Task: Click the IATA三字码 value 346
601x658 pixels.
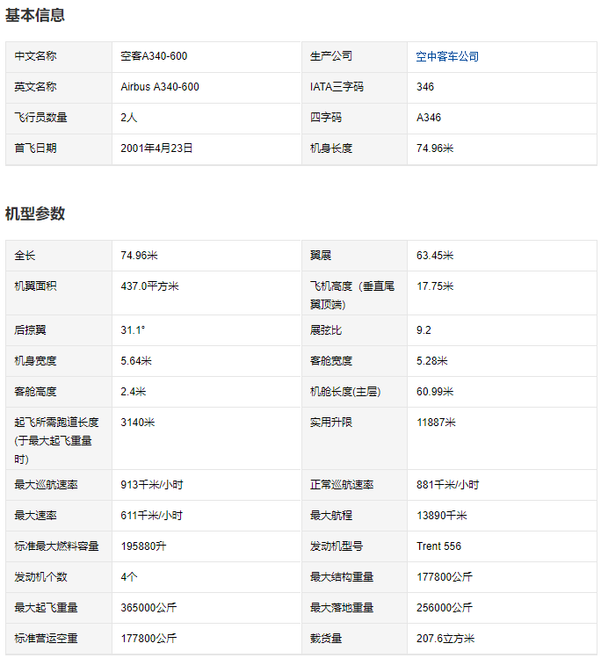Action: [425, 87]
